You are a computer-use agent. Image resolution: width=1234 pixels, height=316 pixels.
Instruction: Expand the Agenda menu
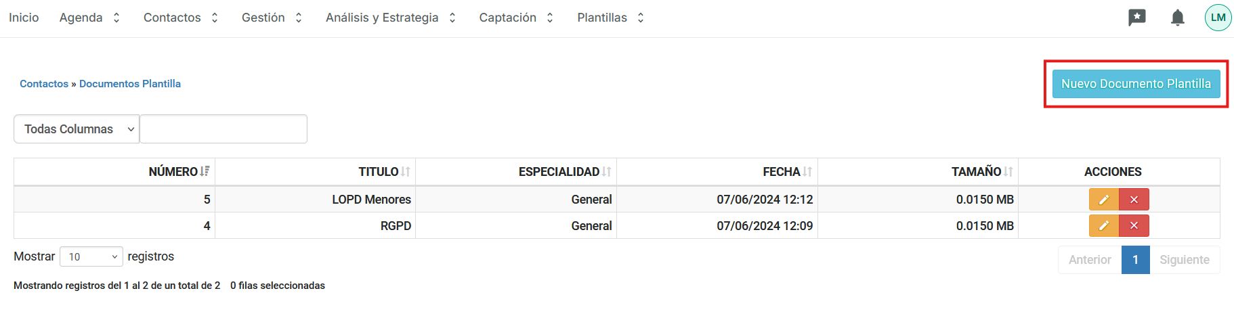coord(89,18)
